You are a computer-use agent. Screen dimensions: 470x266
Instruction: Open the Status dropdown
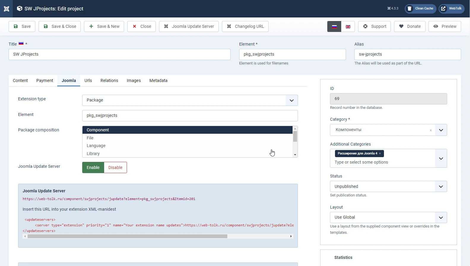coord(441,187)
